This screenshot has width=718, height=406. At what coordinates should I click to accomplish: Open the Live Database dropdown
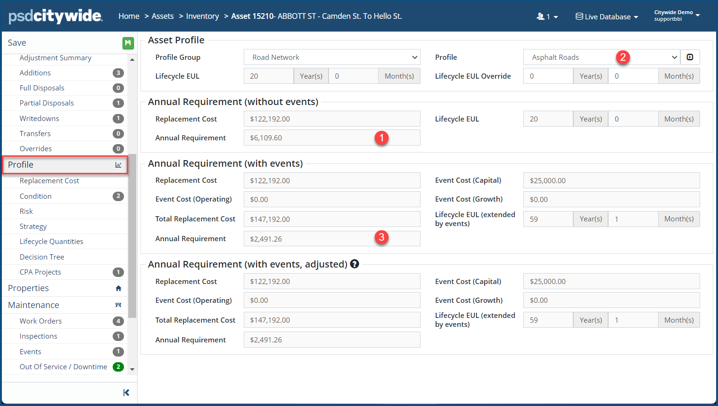click(607, 16)
